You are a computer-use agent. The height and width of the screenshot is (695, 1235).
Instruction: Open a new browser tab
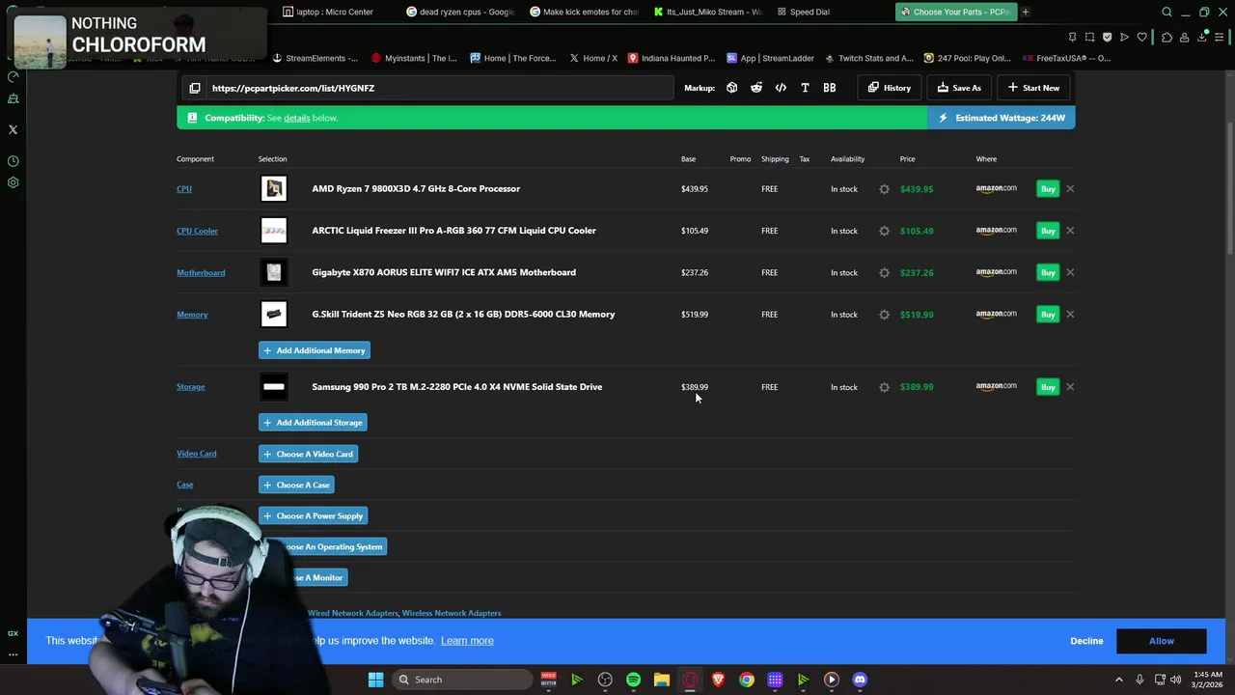click(1026, 12)
